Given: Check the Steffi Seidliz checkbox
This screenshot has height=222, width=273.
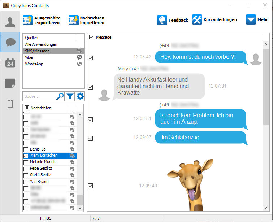Looking at the screenshot, I should (26, 175).
